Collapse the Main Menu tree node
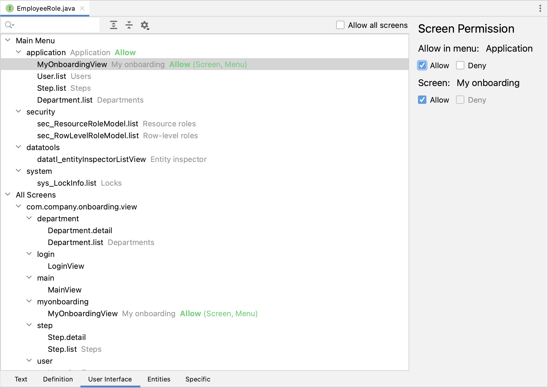This screenshot has width=548, height=388. pyautogui.click(x=8, y=40)
